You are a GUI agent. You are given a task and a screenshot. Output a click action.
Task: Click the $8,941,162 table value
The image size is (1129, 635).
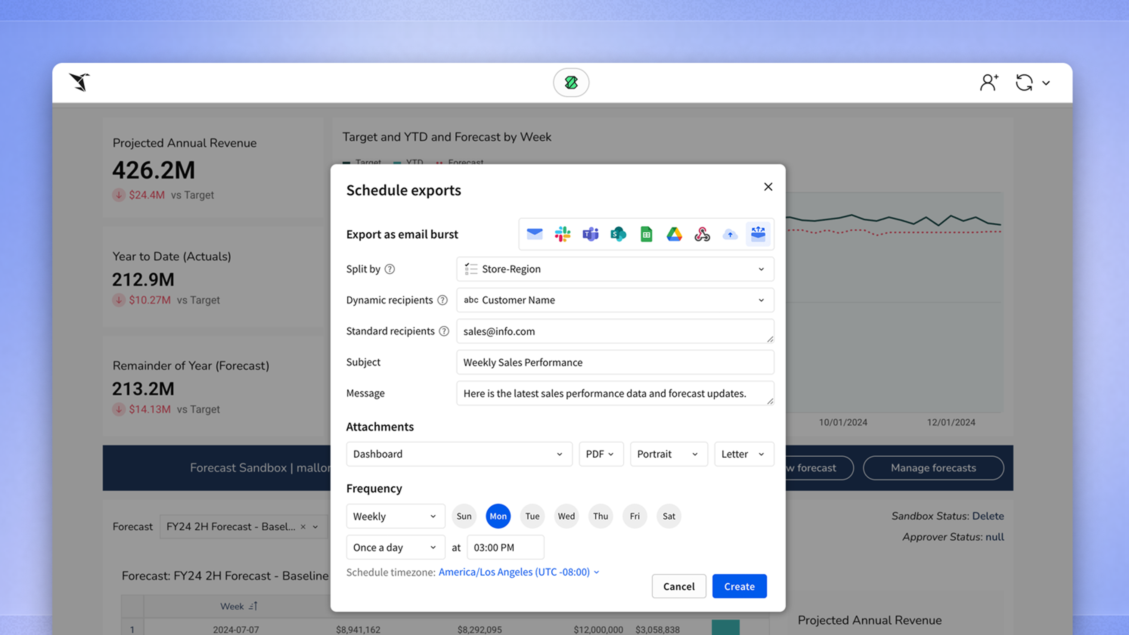pos(358,630)
